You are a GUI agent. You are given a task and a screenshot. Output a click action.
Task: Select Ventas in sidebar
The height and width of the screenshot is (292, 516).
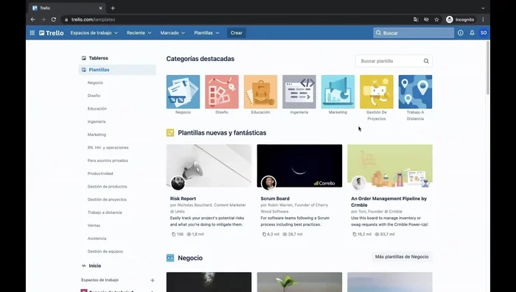[x=94, y=225]
